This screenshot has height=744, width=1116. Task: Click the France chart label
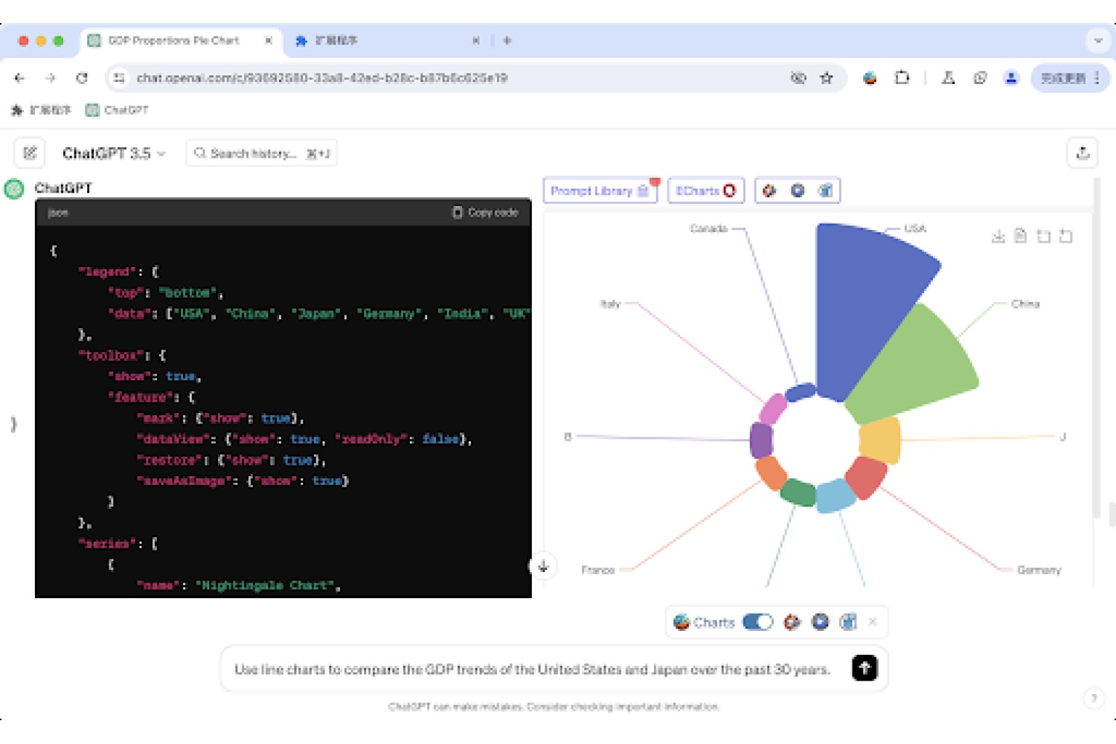[x=598, y=570]
